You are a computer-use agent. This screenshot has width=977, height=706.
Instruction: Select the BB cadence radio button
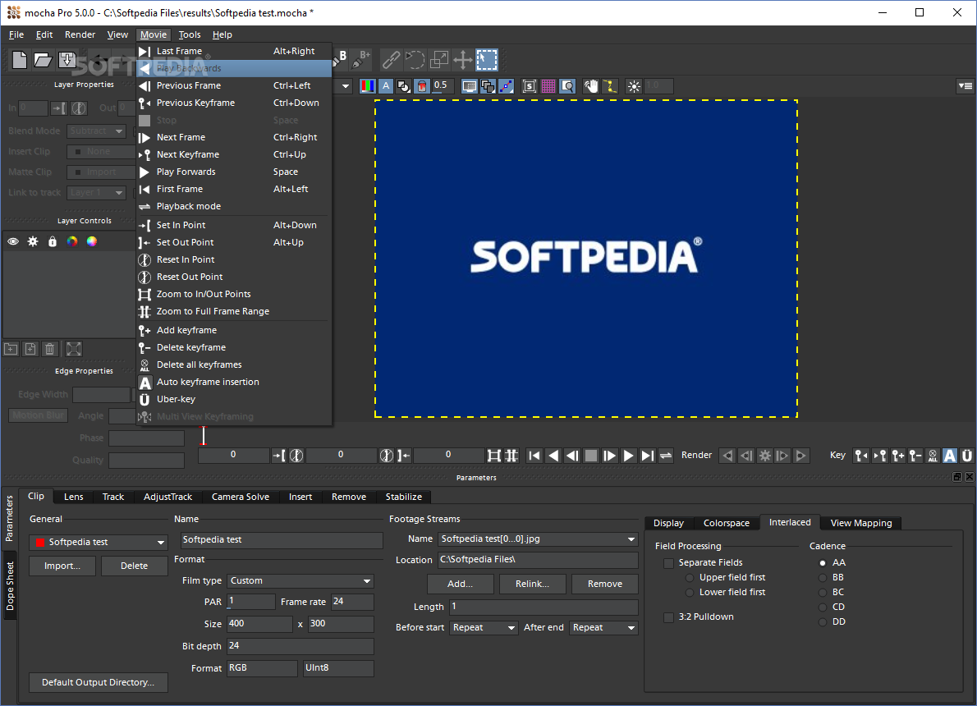(823, 578)
